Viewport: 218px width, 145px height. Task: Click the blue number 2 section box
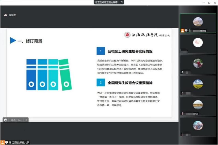[x=100, y=82]
